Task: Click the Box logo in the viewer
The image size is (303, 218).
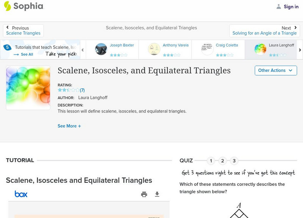Action: click(x=21, y=194)
